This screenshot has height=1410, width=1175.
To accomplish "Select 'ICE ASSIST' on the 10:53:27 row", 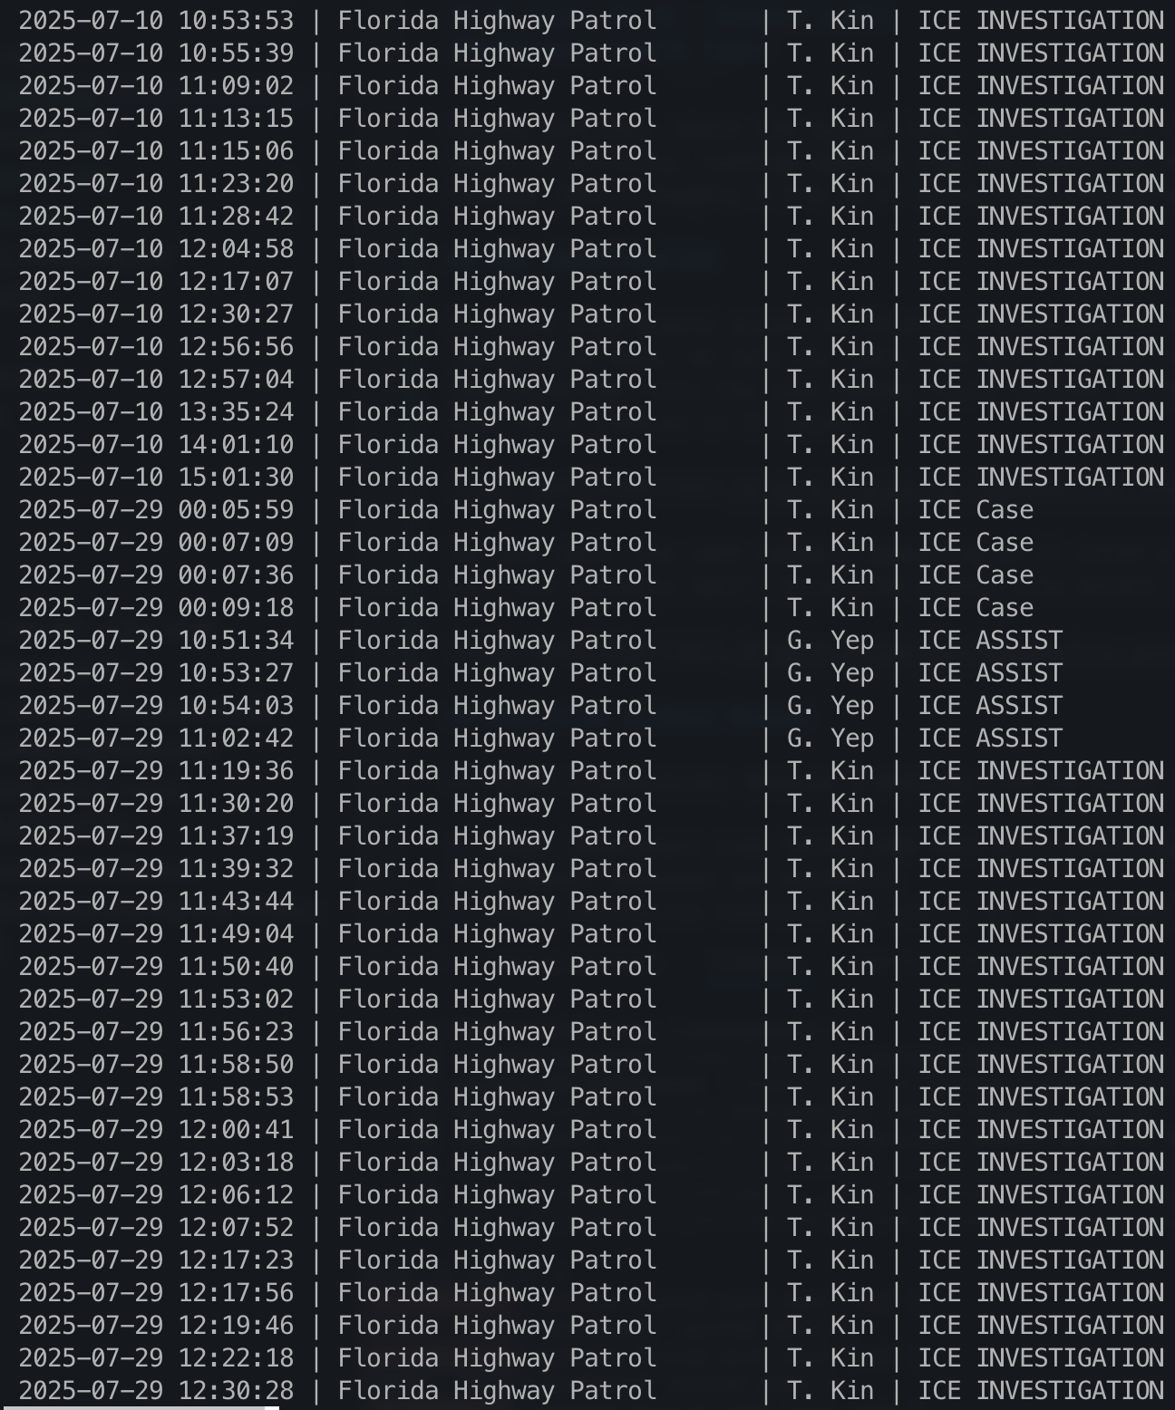I will [x=990, y=673].
